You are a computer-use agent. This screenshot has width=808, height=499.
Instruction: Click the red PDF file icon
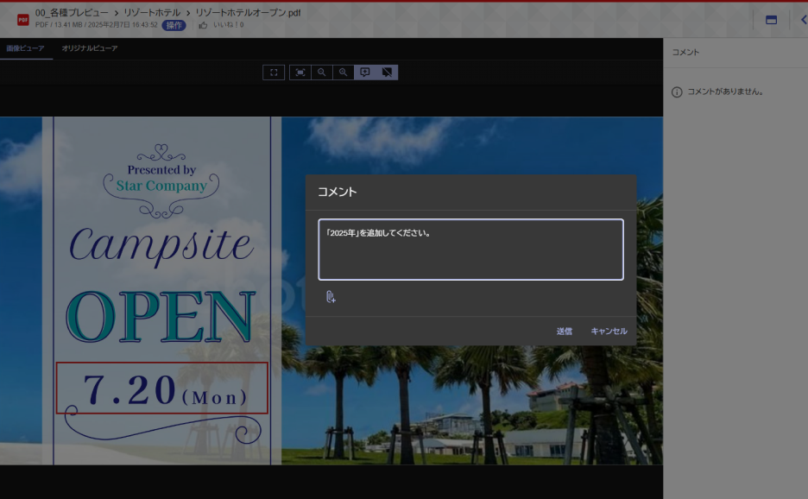point(22,20)
